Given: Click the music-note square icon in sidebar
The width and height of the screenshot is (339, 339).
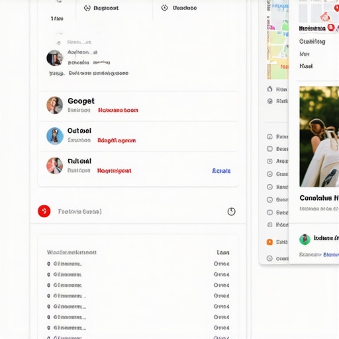Looking at the screenshot, I should (269, 136).
